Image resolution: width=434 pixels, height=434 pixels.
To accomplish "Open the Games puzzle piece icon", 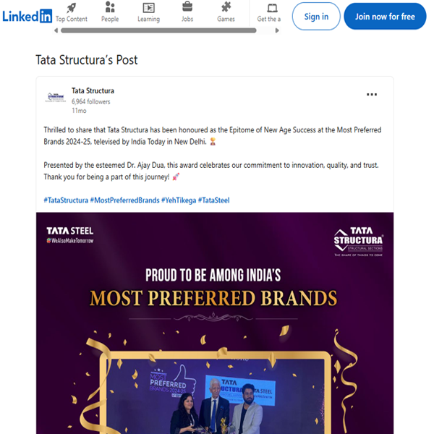I will point(226,7).
